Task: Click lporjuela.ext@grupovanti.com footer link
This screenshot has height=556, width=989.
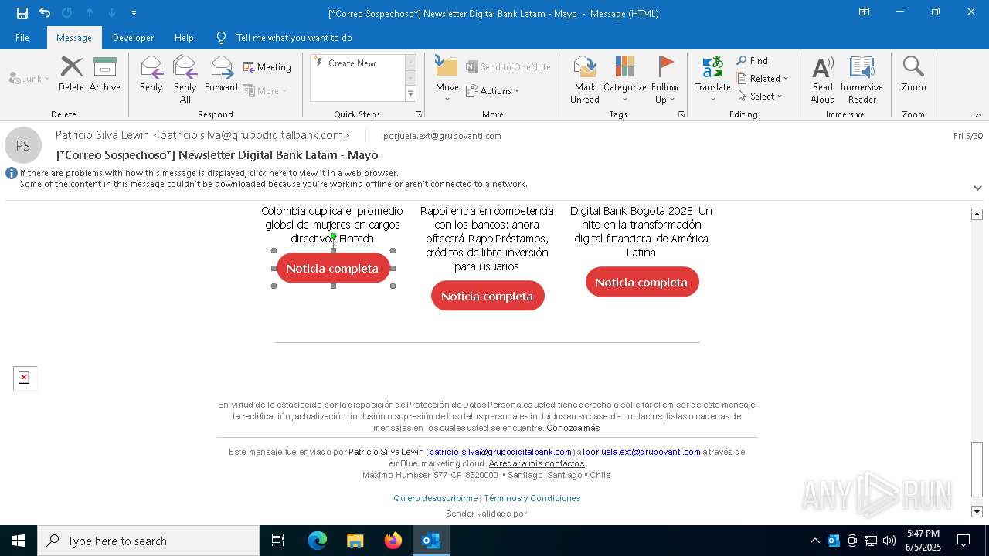Action: click(641, 452)
